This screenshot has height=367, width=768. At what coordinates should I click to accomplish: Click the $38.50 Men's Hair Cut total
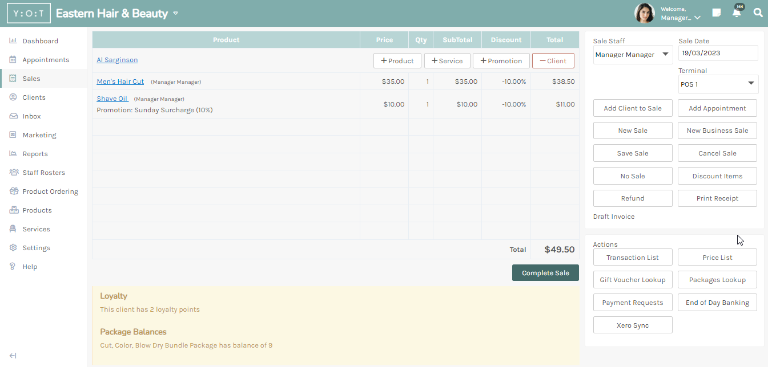pos(563,81)
